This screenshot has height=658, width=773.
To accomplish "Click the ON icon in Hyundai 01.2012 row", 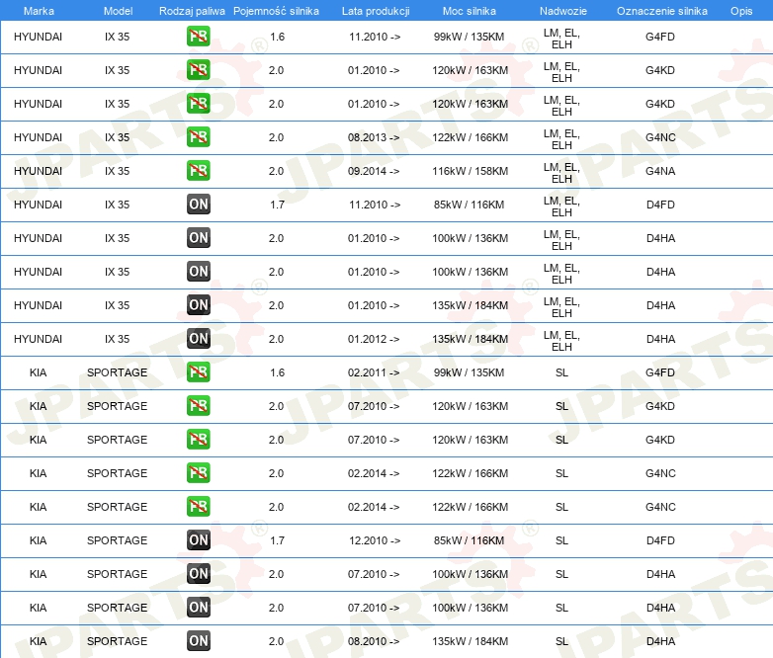I will (x=199, y=339).
